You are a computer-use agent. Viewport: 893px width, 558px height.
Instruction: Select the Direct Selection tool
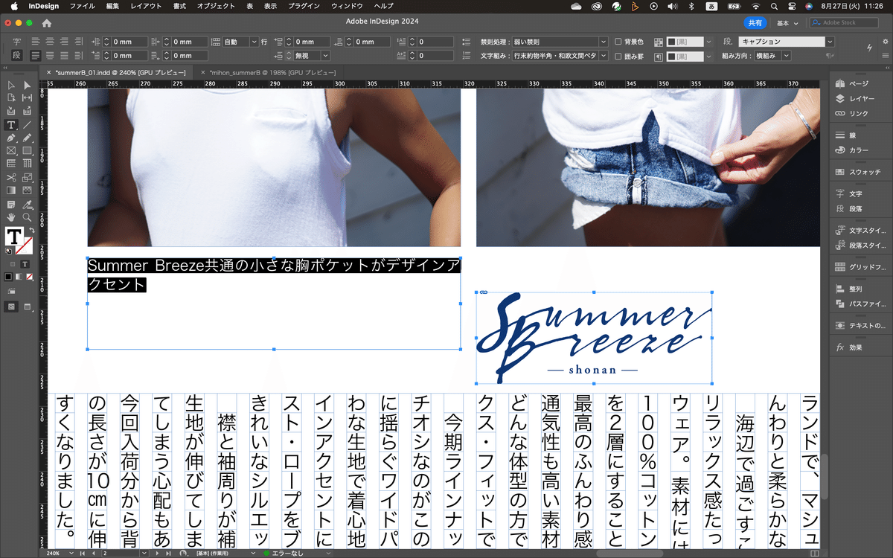28,86
